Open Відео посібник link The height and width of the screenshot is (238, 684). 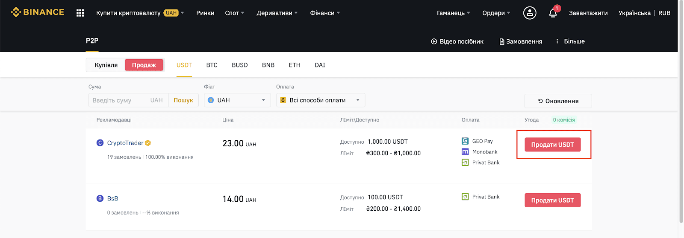tap(461, 41)
